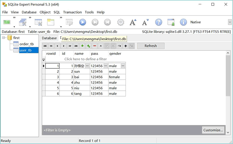Viewport: 233px width, 144px height.
Task: Click the greyed X cancel-edit button
Action: [x=113, y=46]
